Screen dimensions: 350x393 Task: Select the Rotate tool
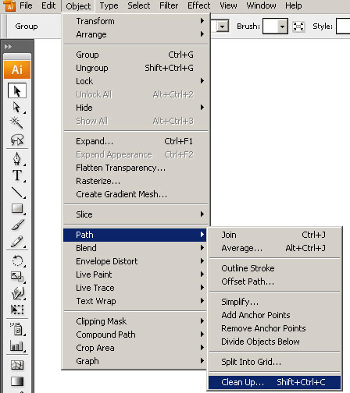[17, 260]
